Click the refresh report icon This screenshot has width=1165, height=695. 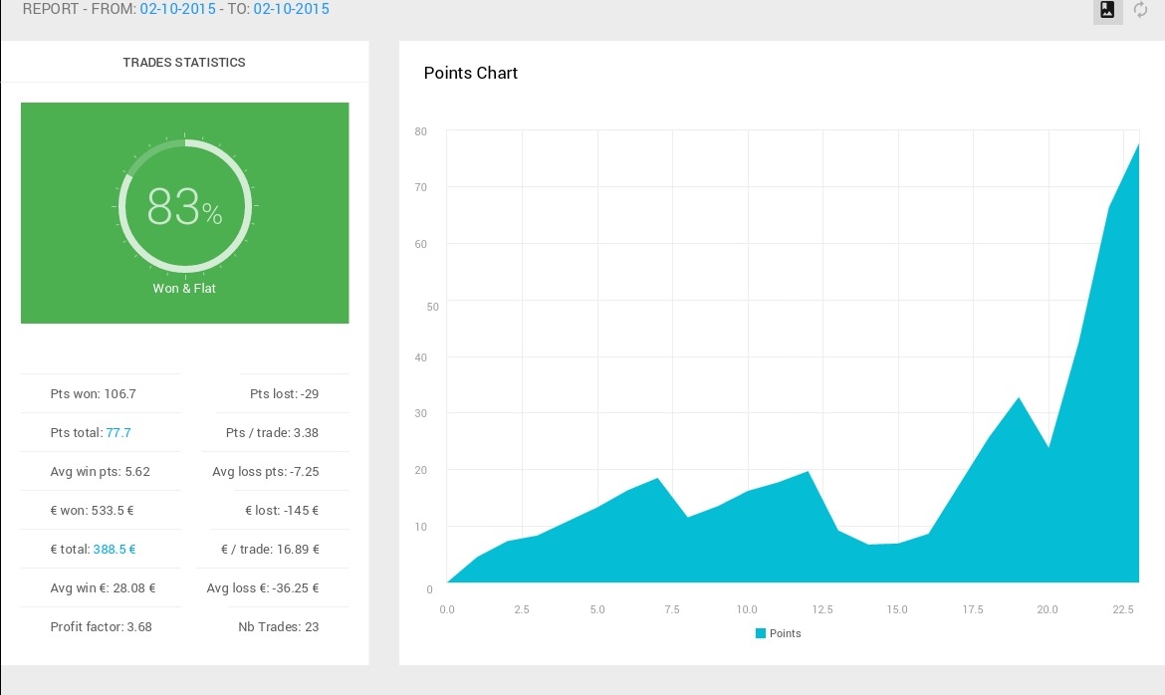point(1140,10)
